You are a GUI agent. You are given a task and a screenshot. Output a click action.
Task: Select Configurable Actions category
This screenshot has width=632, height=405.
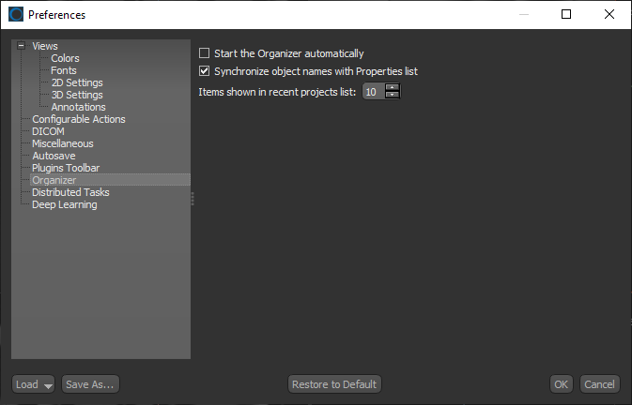point(78,119)
